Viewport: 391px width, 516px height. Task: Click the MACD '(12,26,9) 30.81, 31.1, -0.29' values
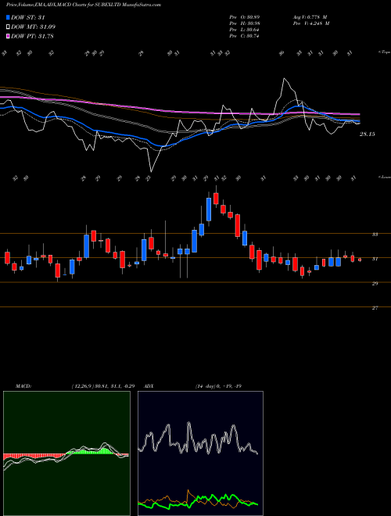[x=102, y=386]
